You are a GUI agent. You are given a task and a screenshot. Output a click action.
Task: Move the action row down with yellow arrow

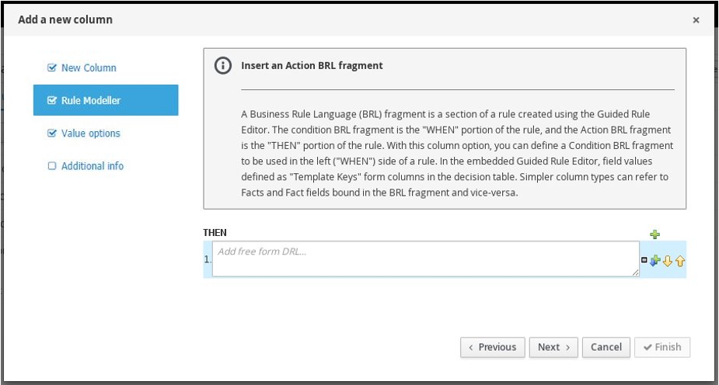click(x=667, y=261)
